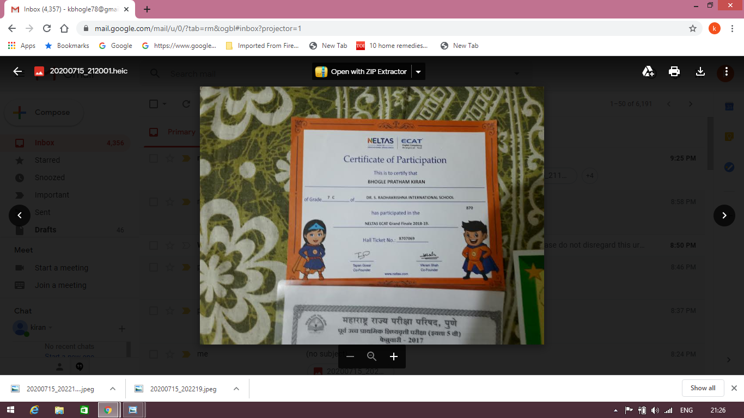Open the Google bookmark

click(115, 46)
